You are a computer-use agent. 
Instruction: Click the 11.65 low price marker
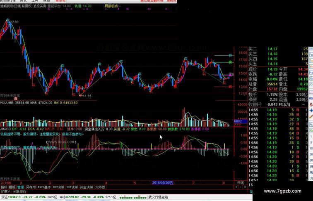pos(87,96)
